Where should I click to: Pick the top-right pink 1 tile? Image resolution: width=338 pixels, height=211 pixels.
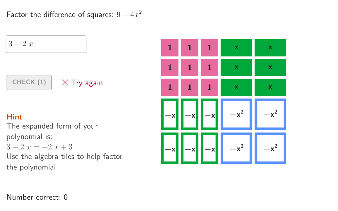(x=209, y=48)
